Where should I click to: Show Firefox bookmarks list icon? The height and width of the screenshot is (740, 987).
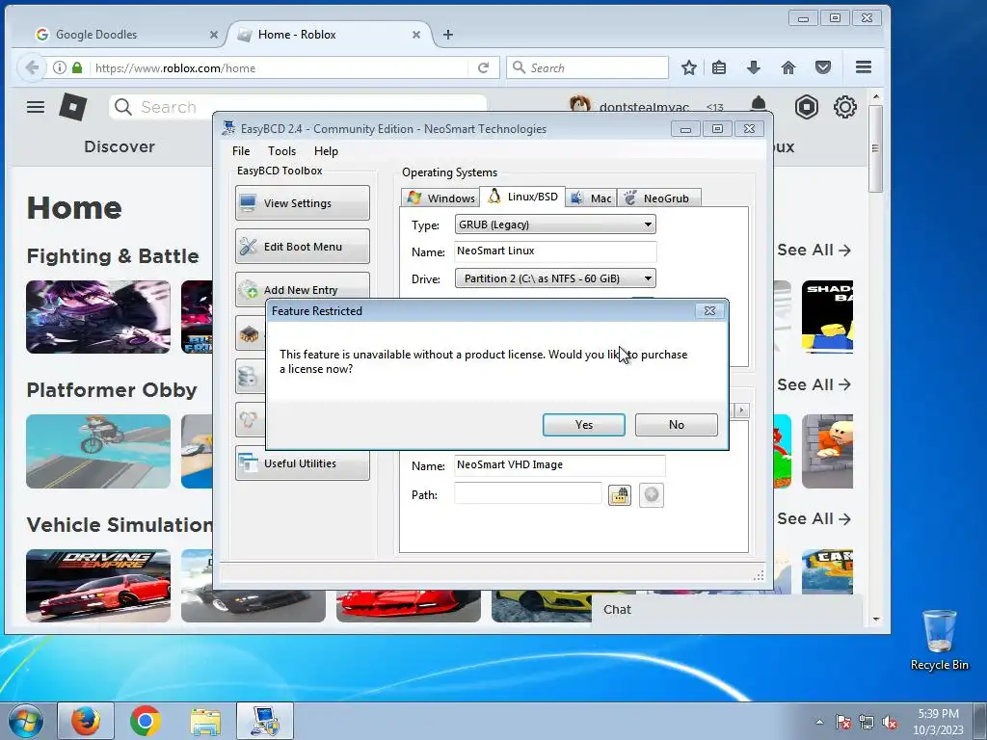pyautogui.click(x=719, y=68)
